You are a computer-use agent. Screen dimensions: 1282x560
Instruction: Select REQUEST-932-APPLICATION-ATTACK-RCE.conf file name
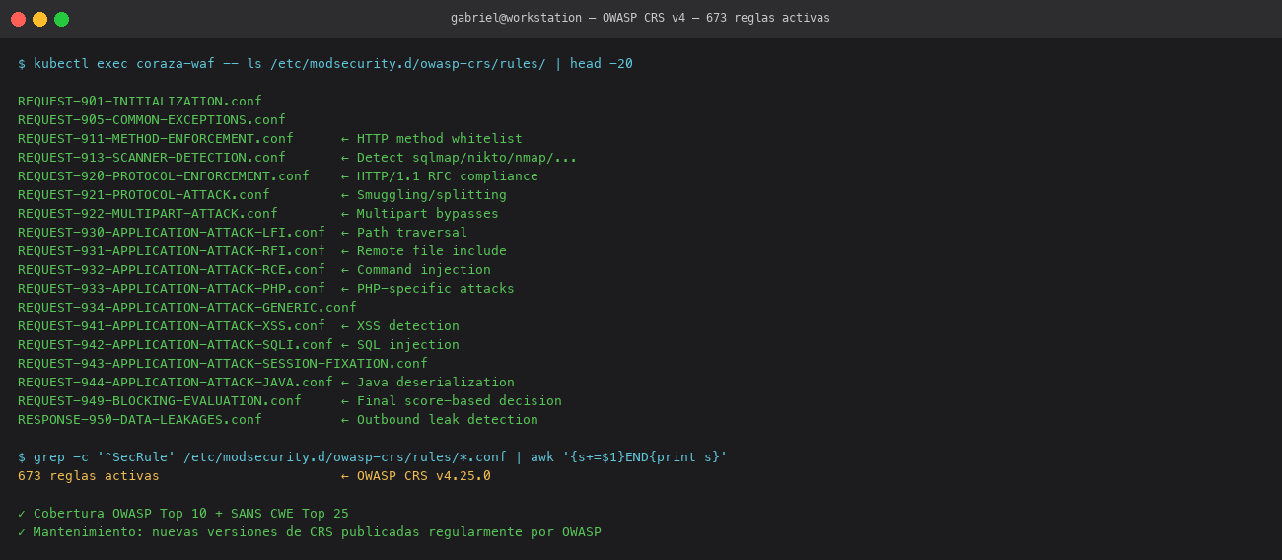[172, 270]
